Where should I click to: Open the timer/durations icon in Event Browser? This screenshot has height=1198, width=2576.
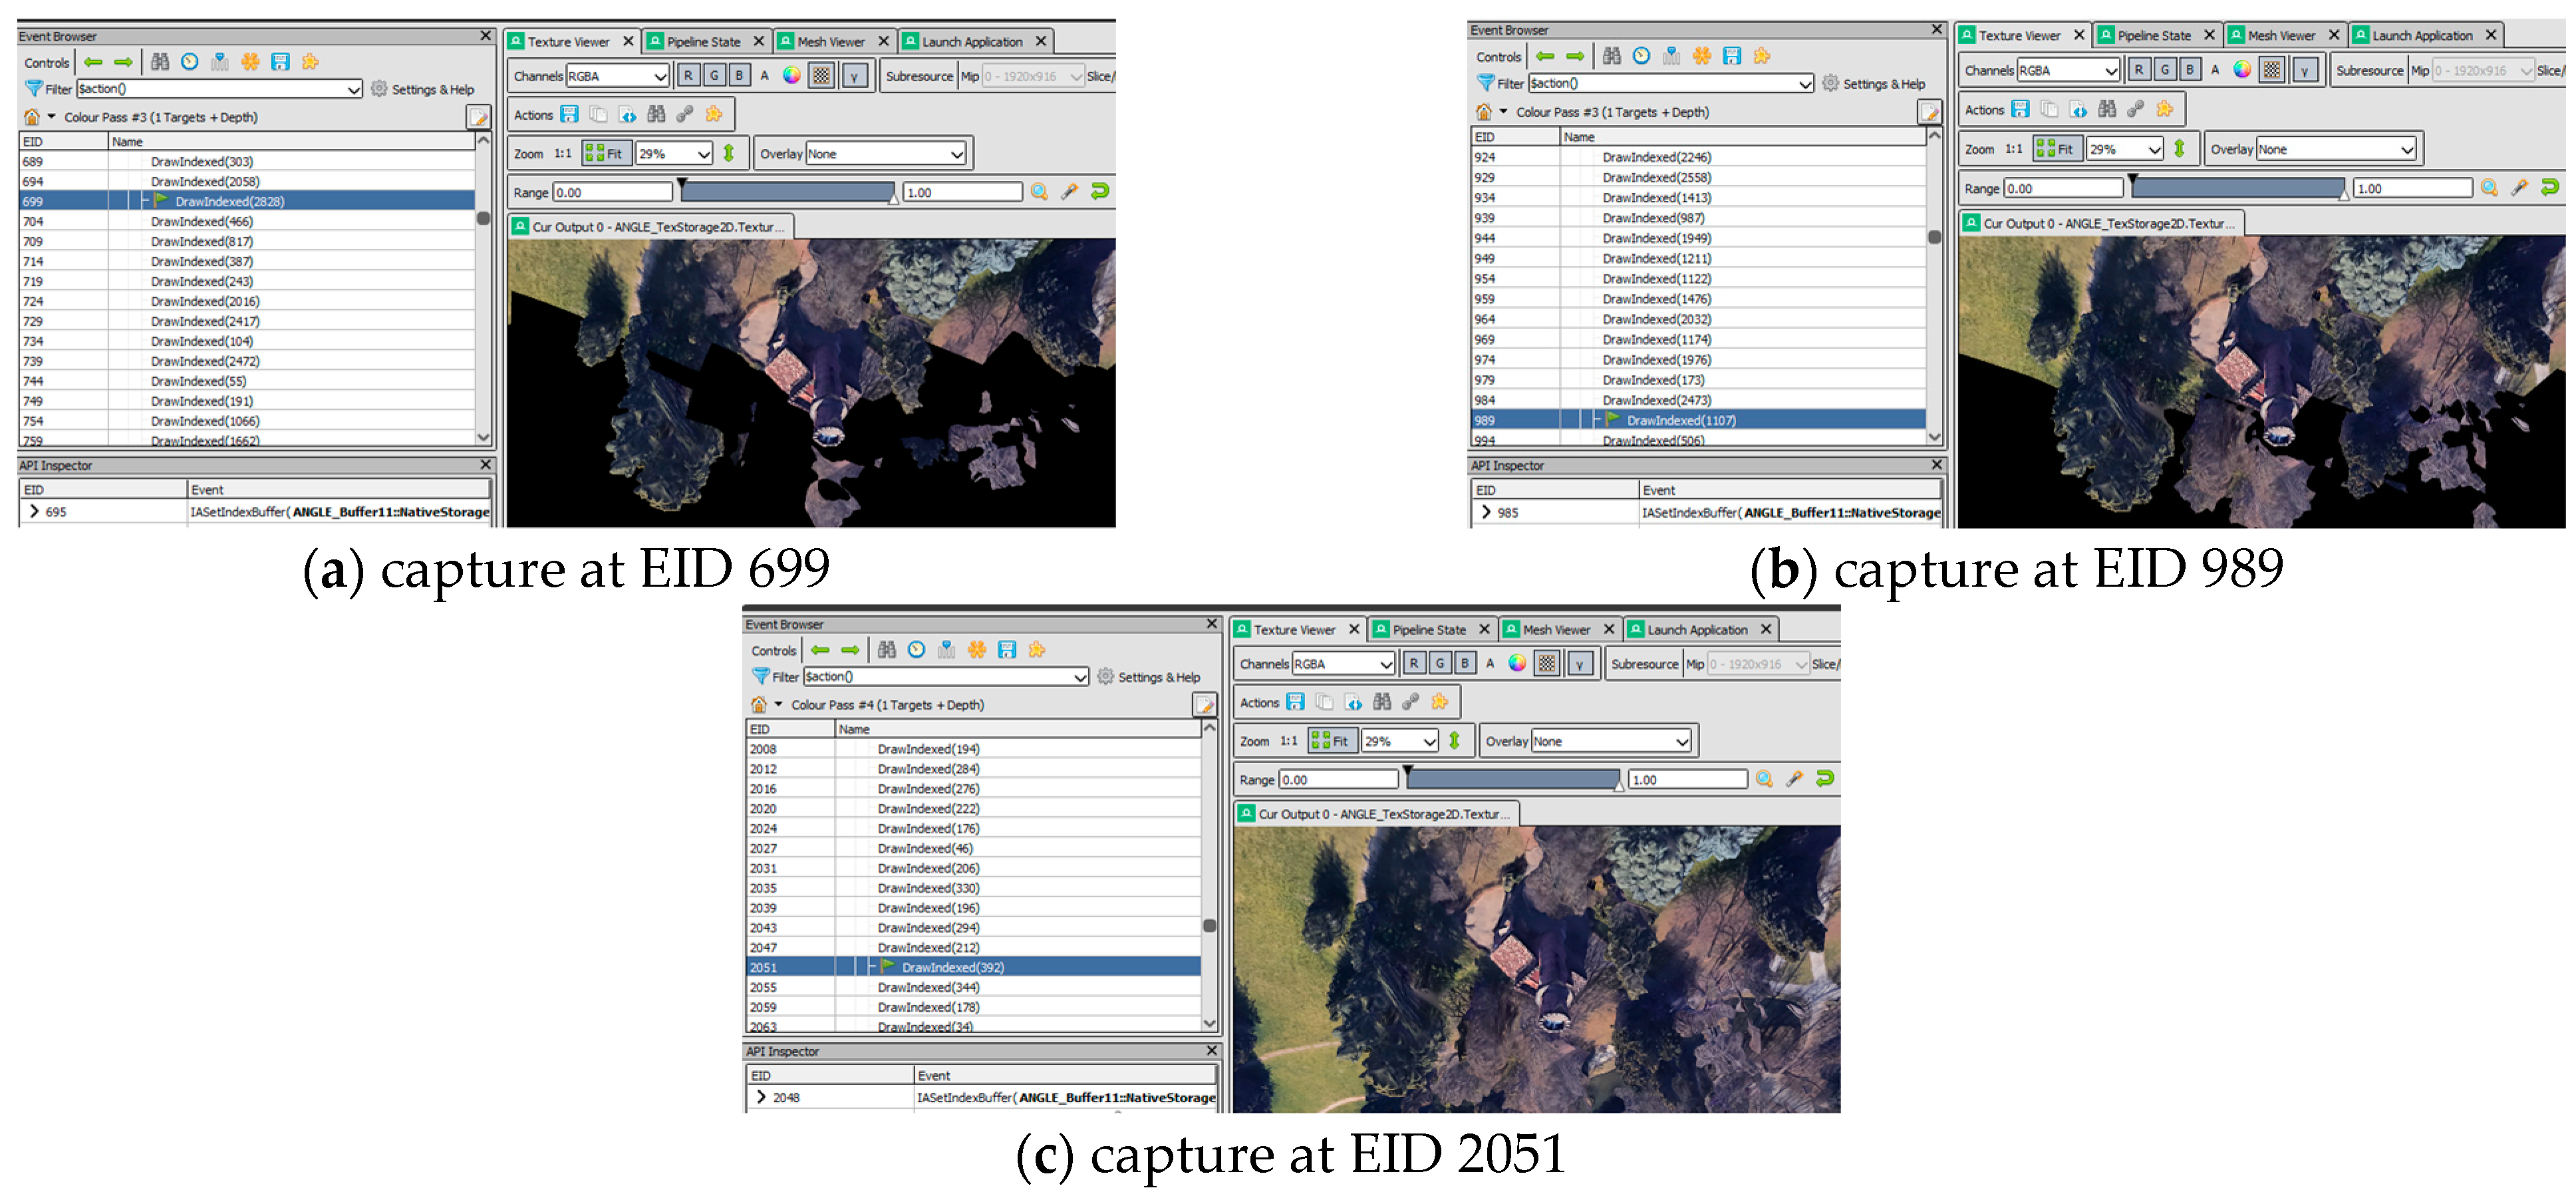click(189, 61)
